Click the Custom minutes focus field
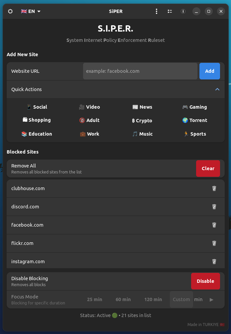 pos(181,299)
